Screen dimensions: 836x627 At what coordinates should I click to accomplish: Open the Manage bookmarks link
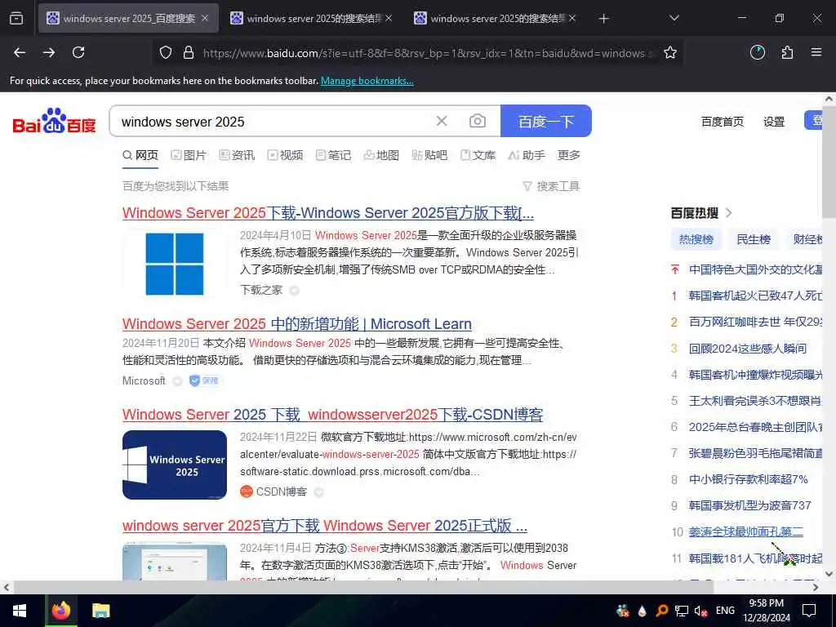click(367, 81)
